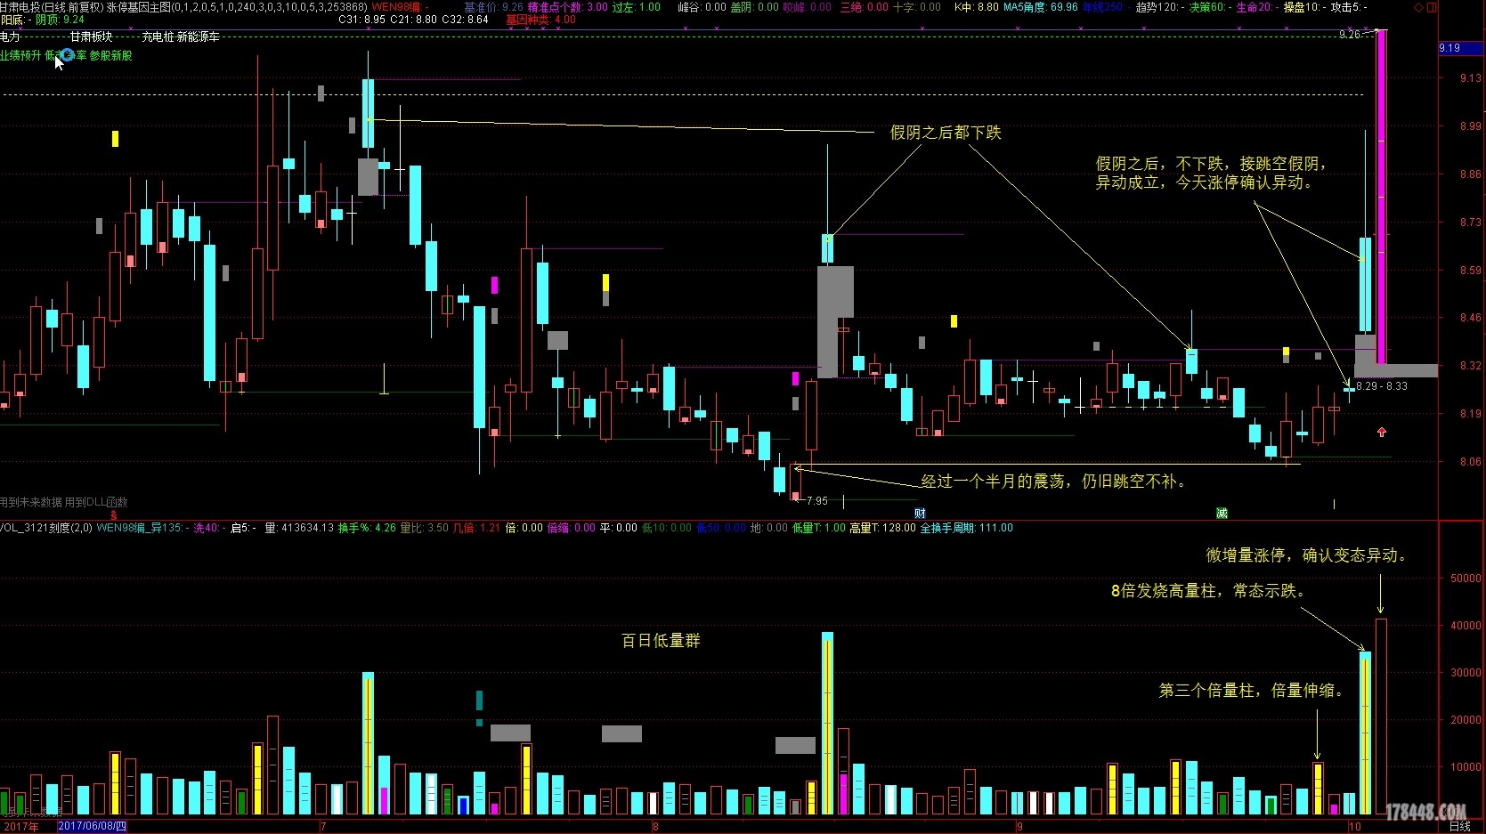Open the 甘肃板块 sector tag
Screen dimensions: 1486x834
point(91,36)
